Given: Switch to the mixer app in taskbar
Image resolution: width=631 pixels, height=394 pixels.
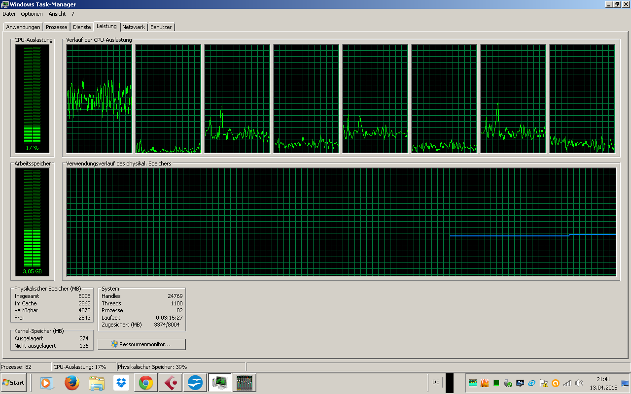Looking at the screenshot, I should point(245,383).
